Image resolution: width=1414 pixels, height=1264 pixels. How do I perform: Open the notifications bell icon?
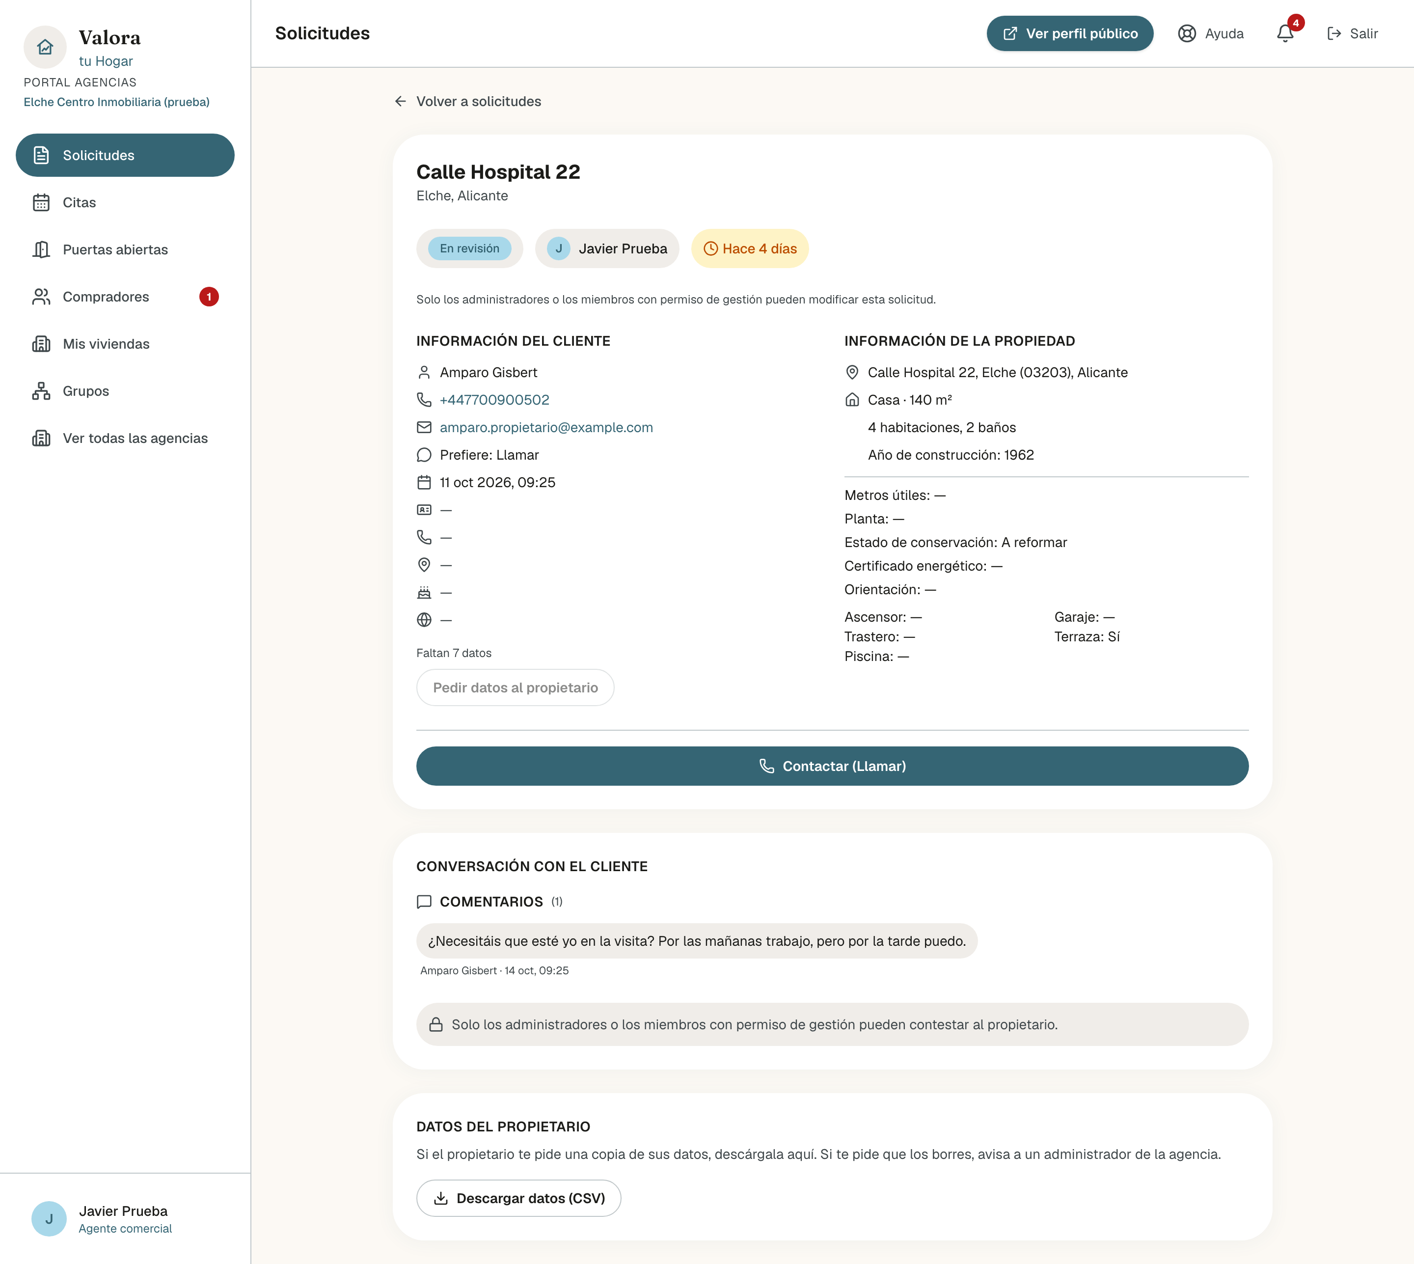[1285, 33]
